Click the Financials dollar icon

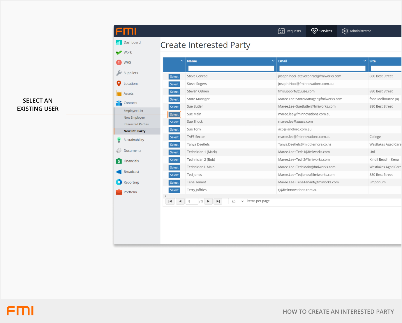click(119, 161)
